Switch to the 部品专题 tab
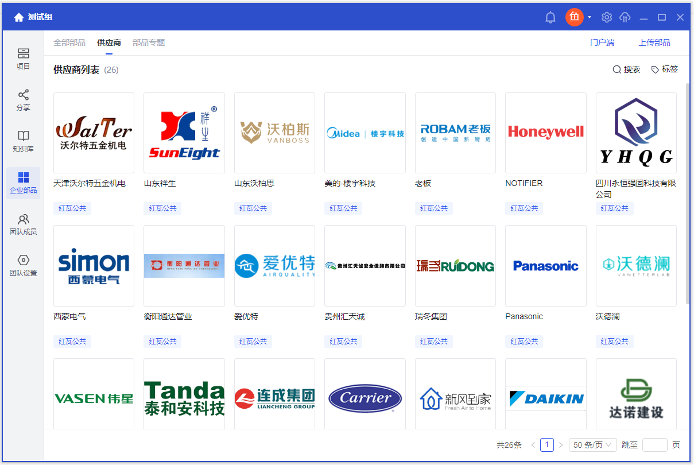694x465 pixels. click(x=149, y=42)
